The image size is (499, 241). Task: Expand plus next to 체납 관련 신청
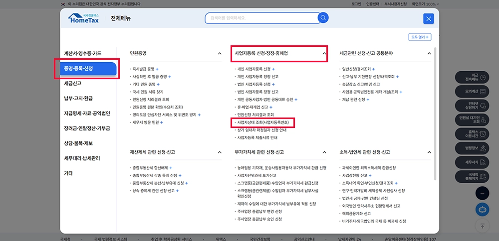[x=368, y=100]
